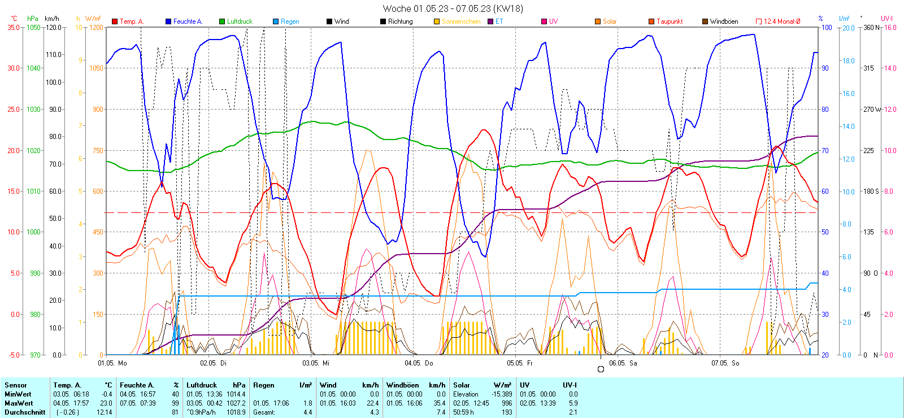Click the '06.05. Sa' day label
This screenshot has width=904, height=418.
click(x=623, y=363)
